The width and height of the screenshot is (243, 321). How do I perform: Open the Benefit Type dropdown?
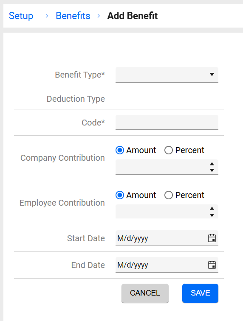click(x=167, y=75)
